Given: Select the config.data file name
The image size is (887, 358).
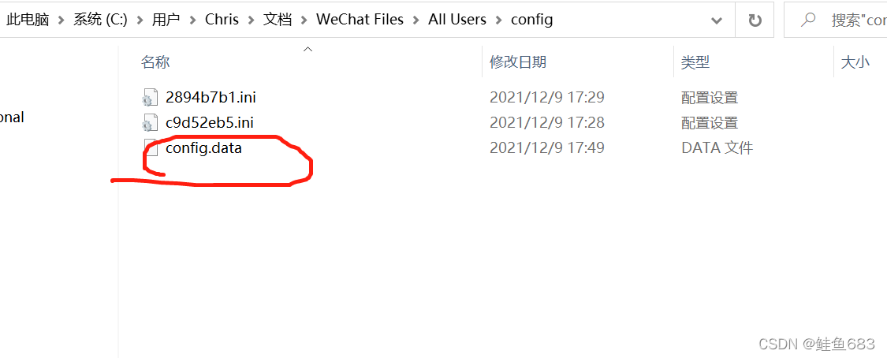Looking at the screenshot, I should 203,148.
